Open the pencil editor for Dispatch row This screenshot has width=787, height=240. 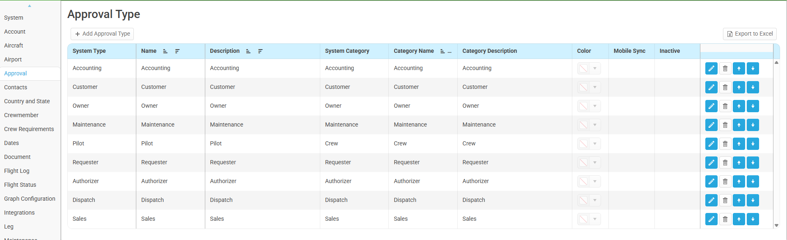[x=711, y=200]
